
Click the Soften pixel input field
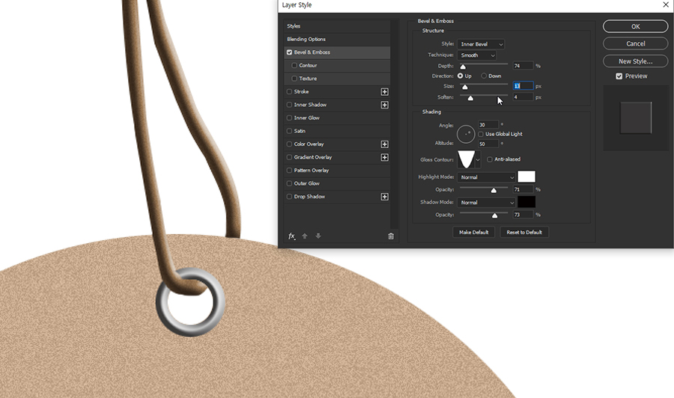pyautogui.click(x=523, y=97)
